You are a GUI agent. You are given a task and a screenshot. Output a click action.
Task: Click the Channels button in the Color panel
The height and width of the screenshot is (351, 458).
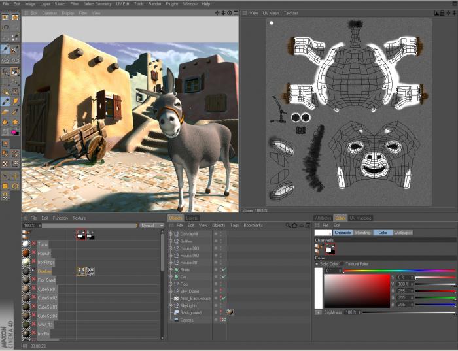343,233
